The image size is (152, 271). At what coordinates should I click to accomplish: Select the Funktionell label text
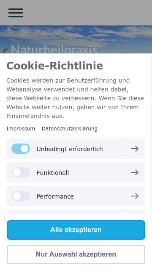click(x=52, y=173)
